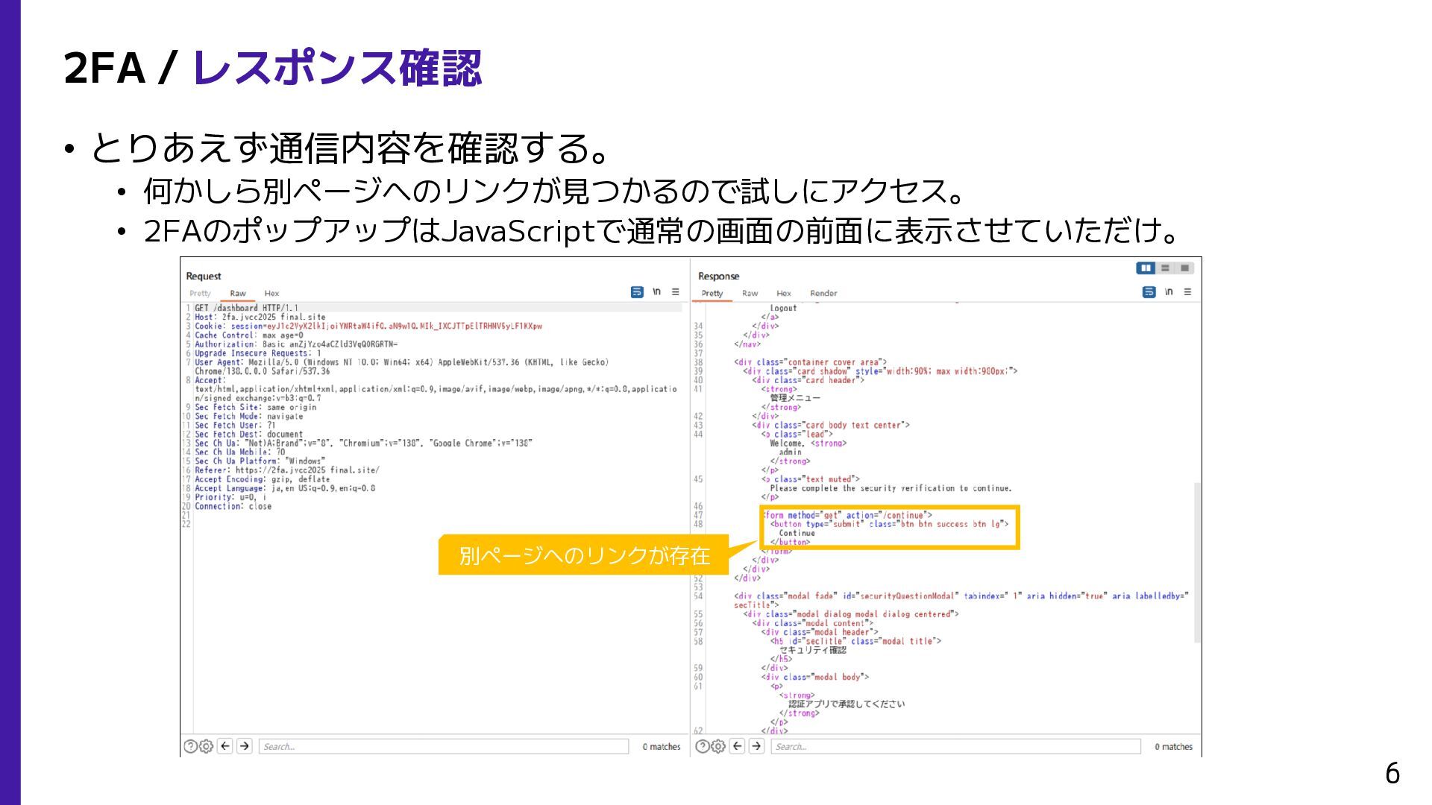Switch Response view to Raw tab
Image resolution: width=1432 pixels, height=805 pixels.
pos(750,294)
